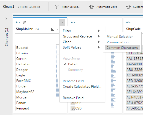Select the 300CE value
This screenshot has height=115, width=143.
(x=76, y=103)
